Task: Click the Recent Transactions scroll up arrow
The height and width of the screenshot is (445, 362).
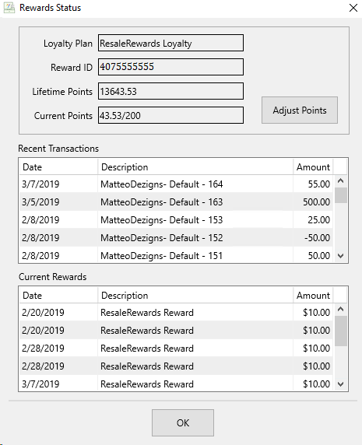Action: click(341, 180)
